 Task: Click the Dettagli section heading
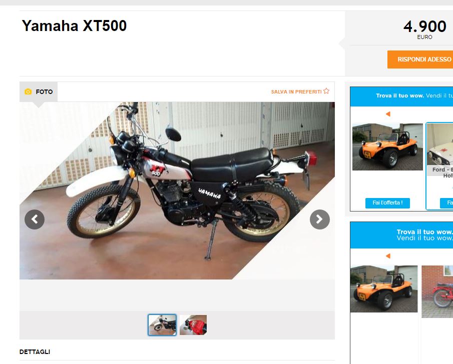35,352
